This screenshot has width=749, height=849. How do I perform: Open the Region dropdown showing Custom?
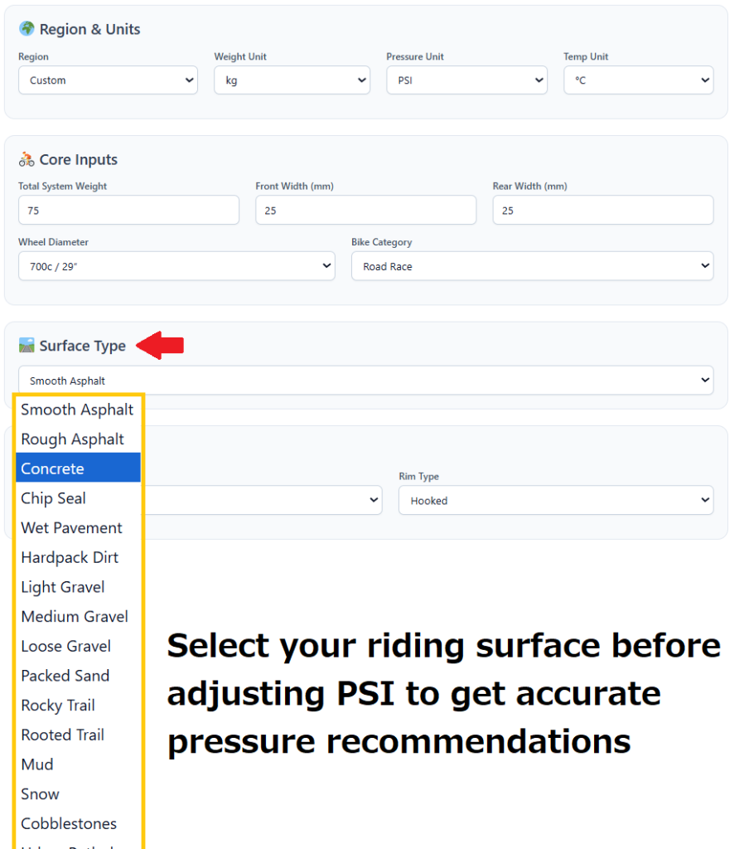[x=108, y=80]
